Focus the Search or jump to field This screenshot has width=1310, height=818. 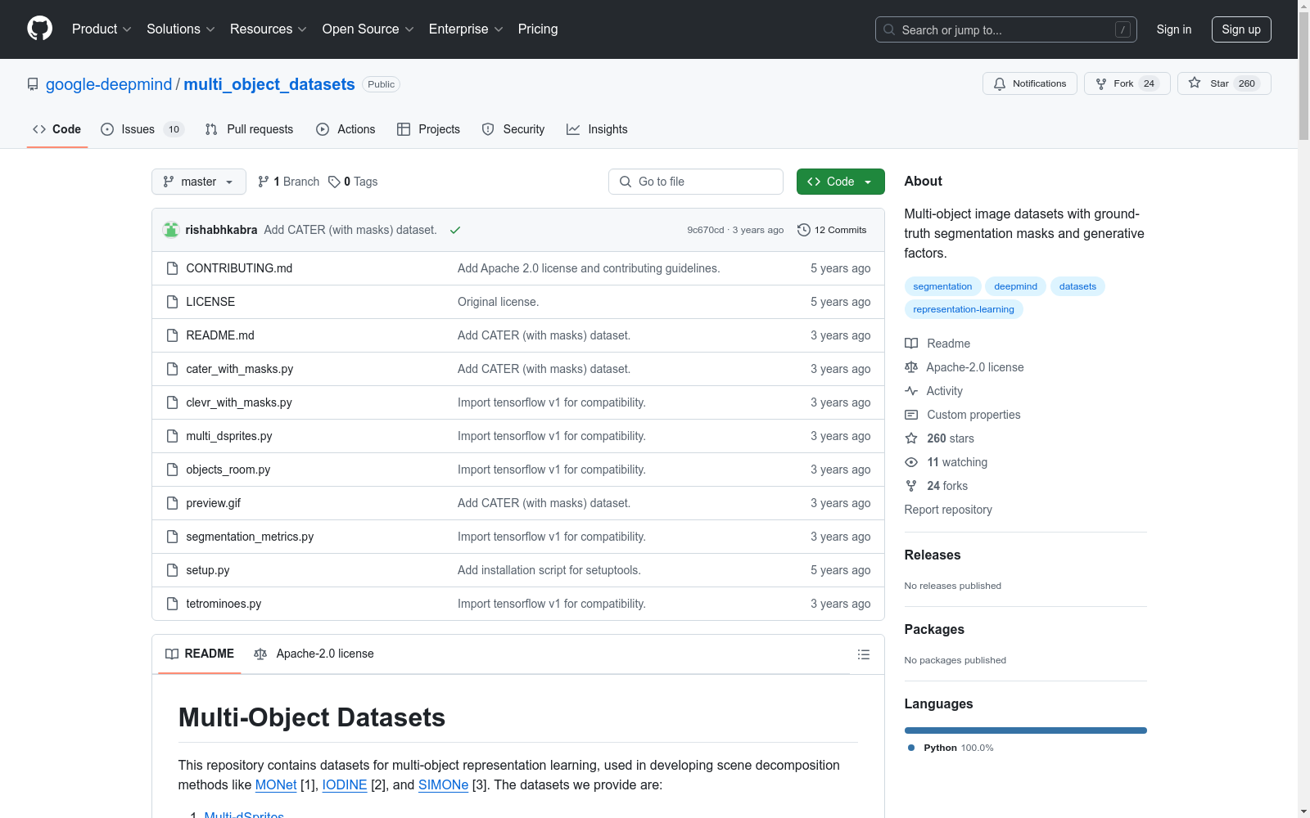point(1006,29)
